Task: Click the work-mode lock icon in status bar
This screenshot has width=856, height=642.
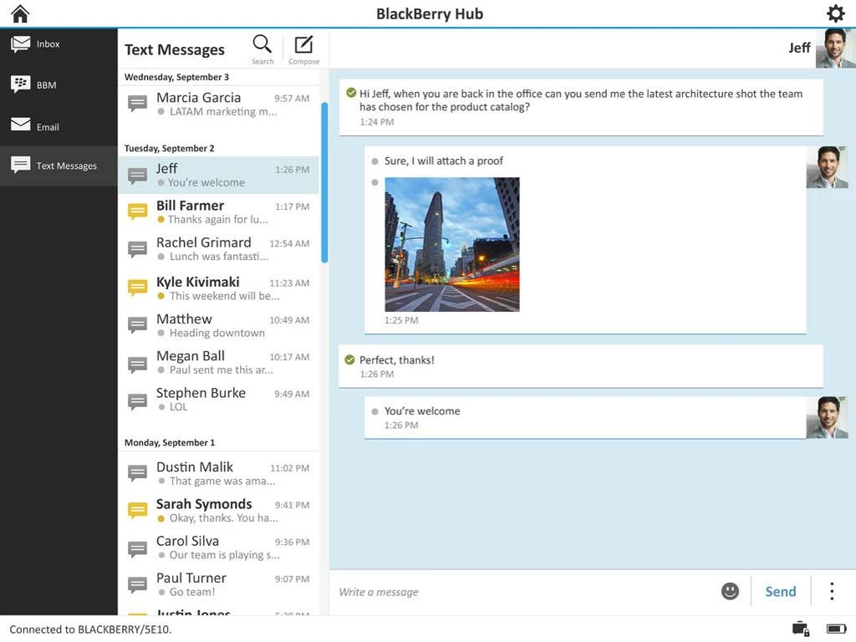Action: coord(799,629)
